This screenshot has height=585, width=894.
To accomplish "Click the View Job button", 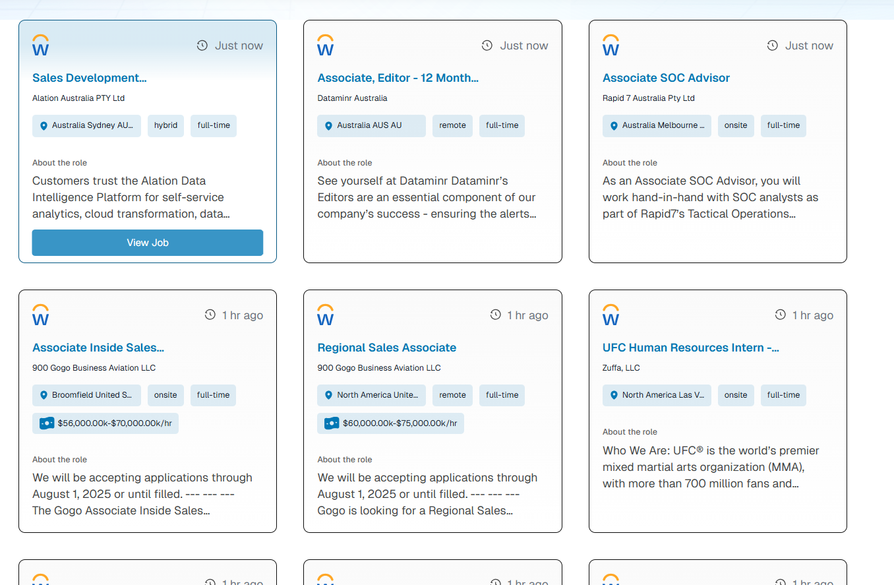I will (148, 243).
